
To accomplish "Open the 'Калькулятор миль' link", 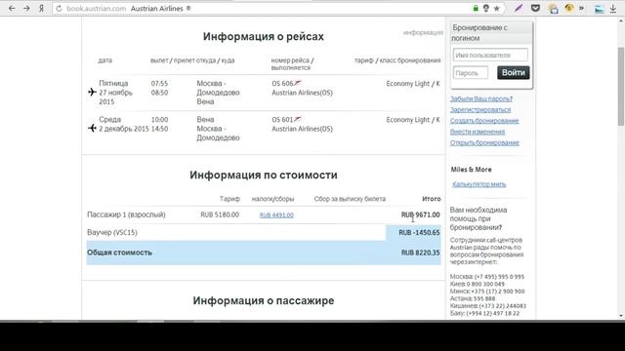I will click(x=479, y=184).
